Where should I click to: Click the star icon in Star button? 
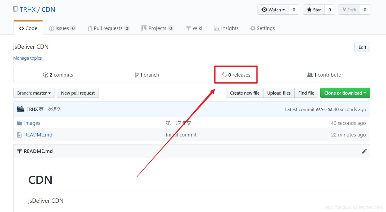tap(309, 10)
